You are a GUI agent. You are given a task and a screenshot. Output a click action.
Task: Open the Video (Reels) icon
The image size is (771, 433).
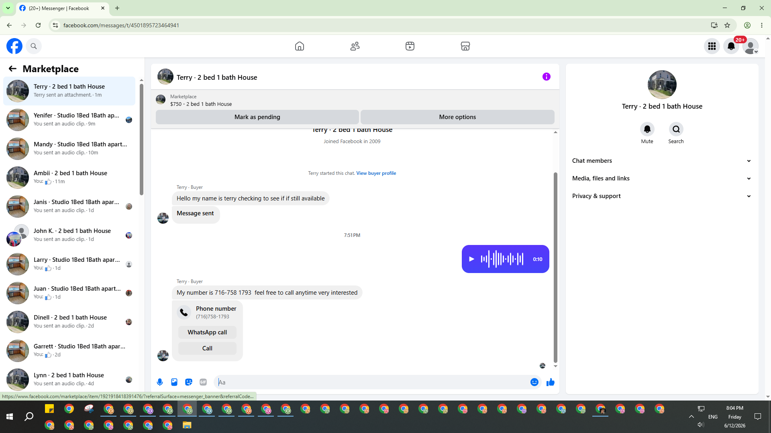[410, 46]
